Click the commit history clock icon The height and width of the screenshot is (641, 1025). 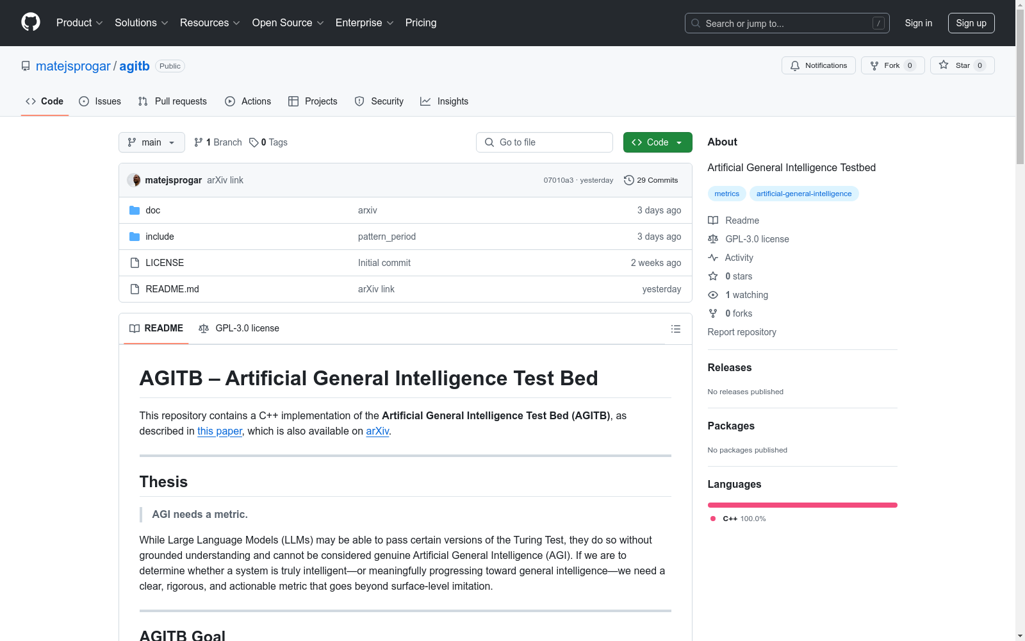click(629, 180)
